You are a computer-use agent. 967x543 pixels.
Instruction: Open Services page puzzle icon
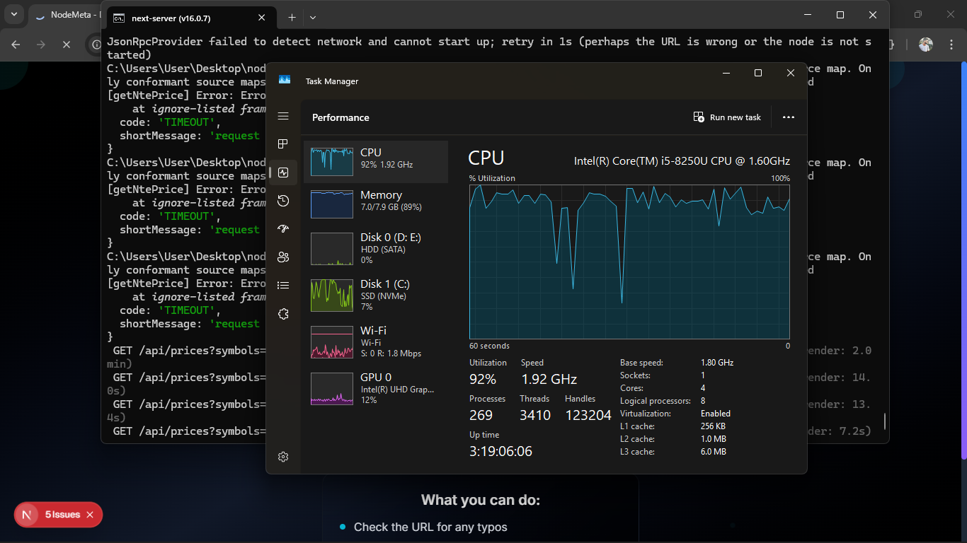[283, 314]
